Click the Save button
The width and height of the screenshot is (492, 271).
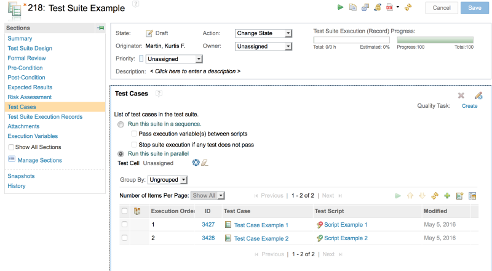(474, 8)
